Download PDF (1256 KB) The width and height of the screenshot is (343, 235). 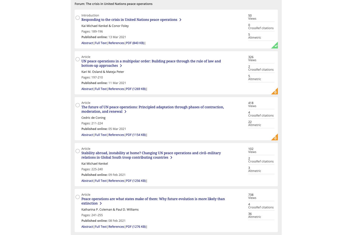136,181
